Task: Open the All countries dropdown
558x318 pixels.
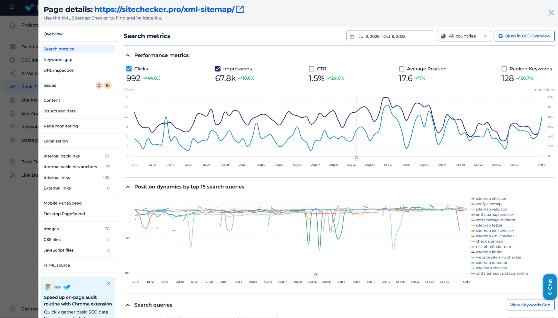Action: (x=464, y=36)
